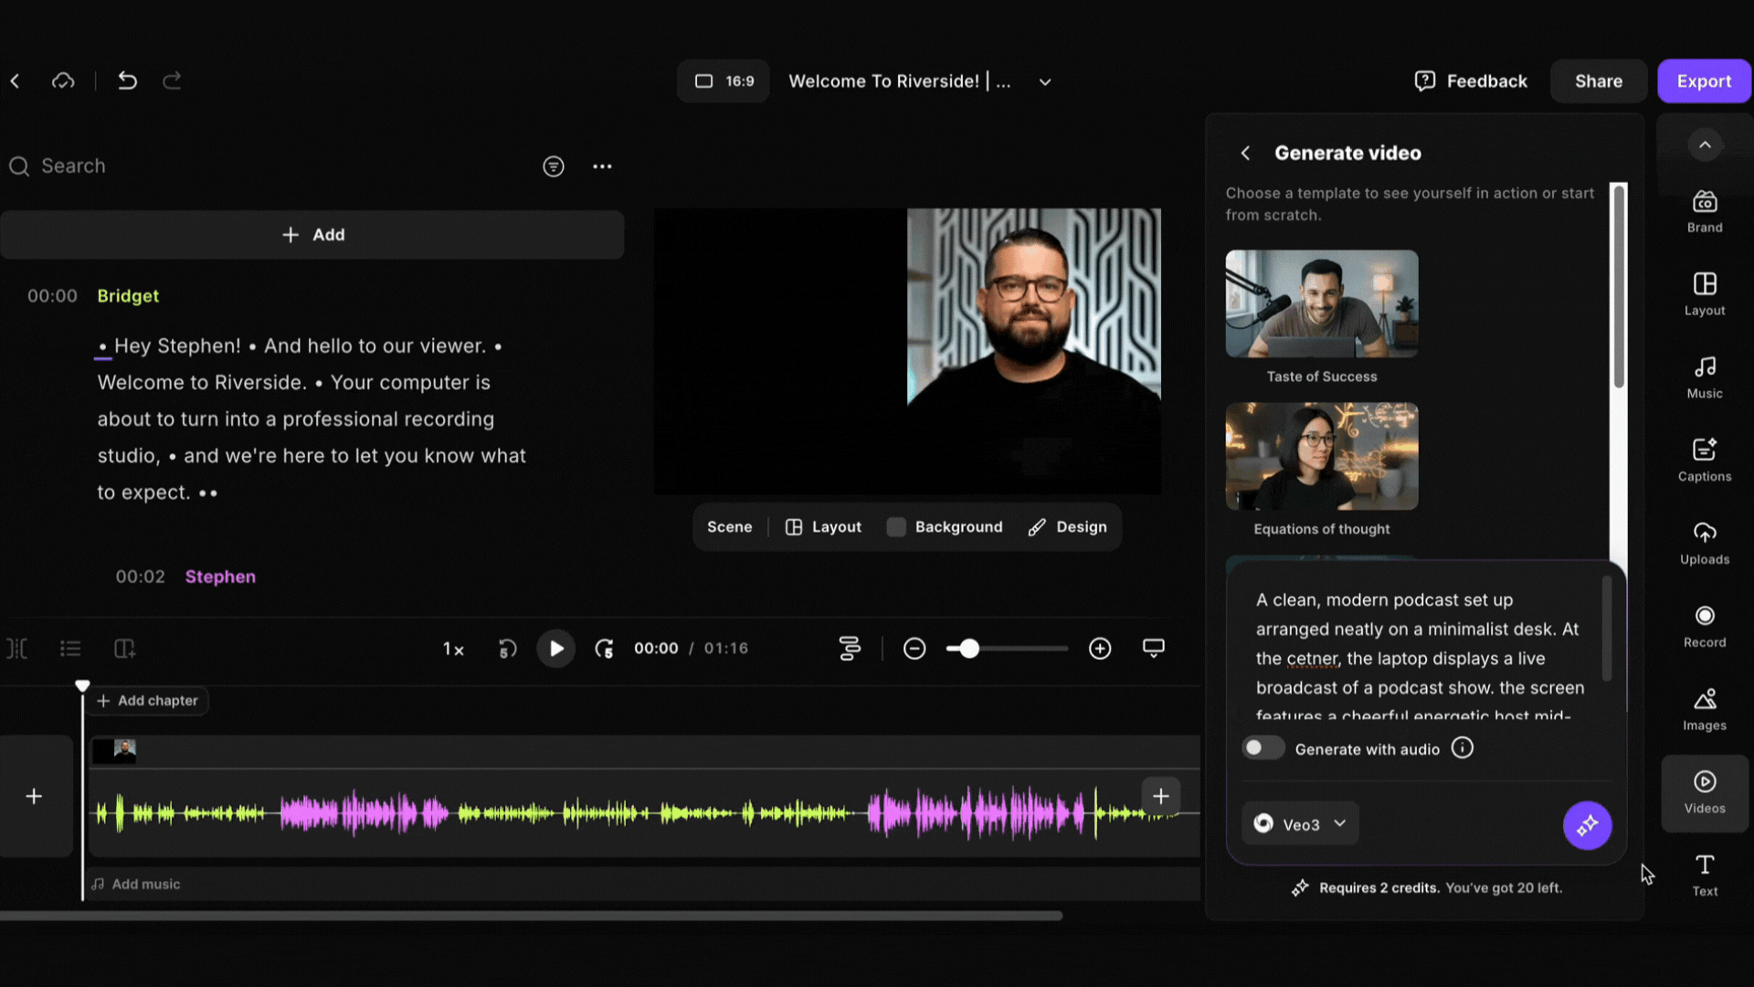The width and height of the screenshot is (1754, 987).
Task: Zoom in the timeline with plus icon
Action: click(x=1100, y=649)
